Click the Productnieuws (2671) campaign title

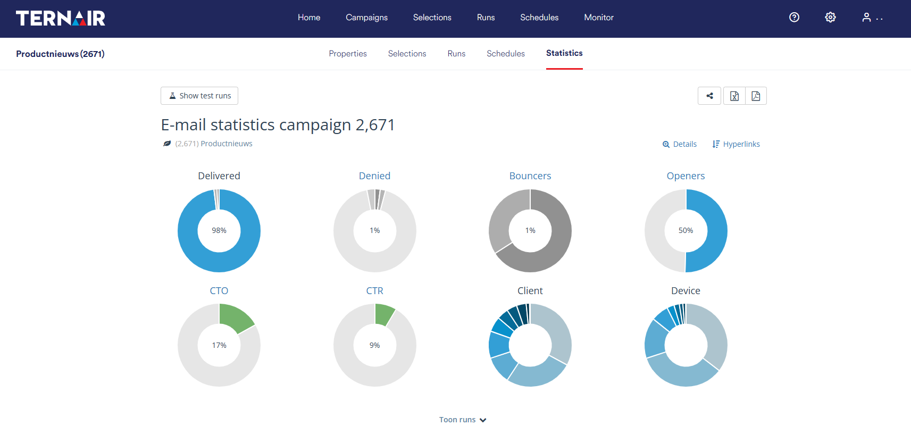click(60, 54)
